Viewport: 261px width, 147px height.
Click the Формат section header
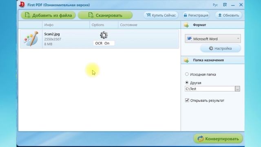pos(213,25)
